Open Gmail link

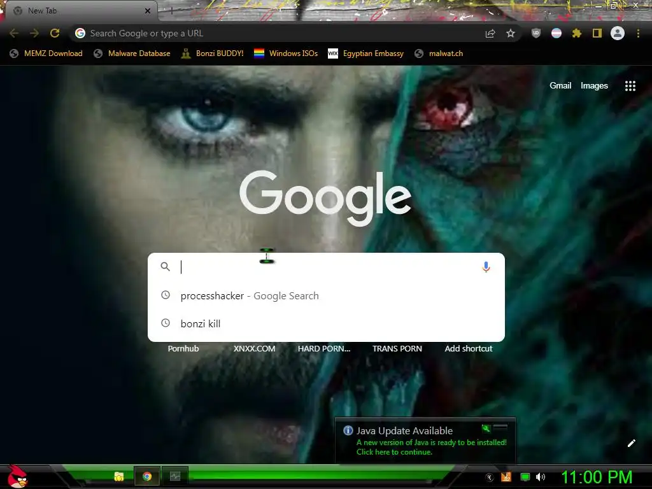click(560, 86)
